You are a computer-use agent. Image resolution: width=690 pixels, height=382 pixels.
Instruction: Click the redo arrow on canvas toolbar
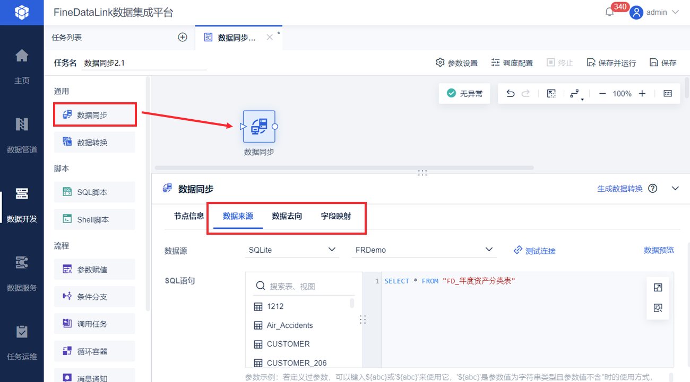[x=525, y=94]
